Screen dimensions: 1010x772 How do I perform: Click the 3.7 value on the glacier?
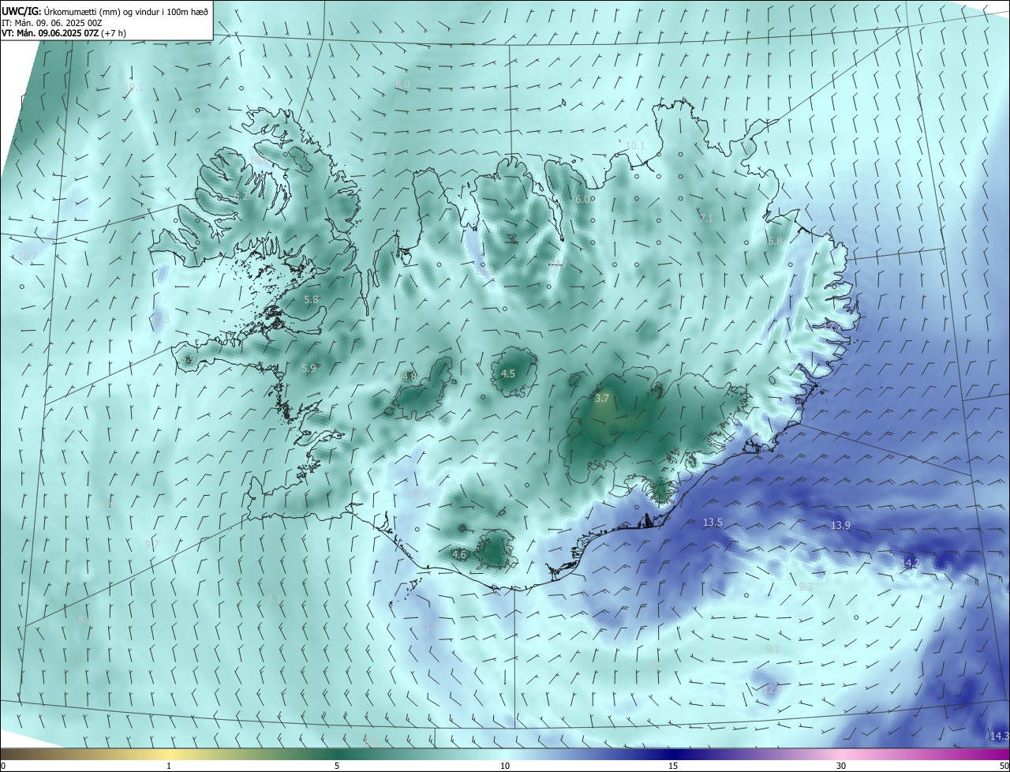601,399
